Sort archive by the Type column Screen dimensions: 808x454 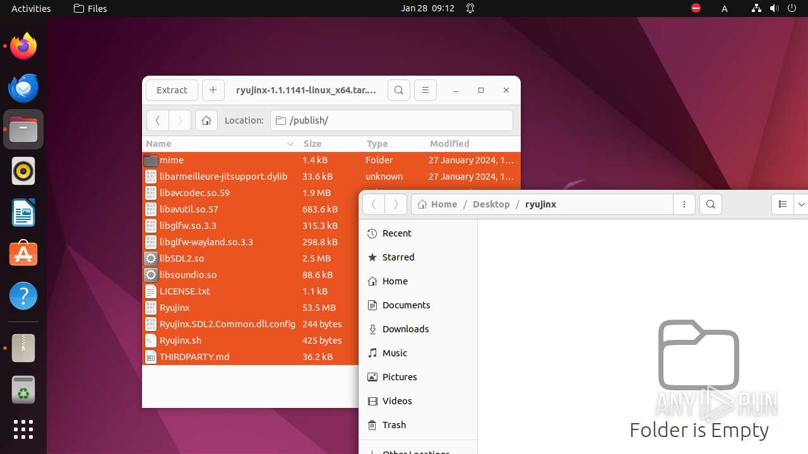pos(394,144)
